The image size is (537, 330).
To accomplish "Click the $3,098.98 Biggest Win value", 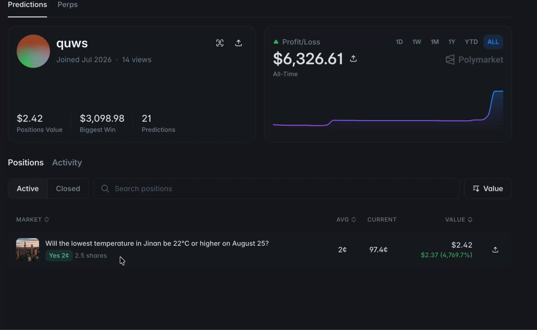I will coord(102,118).
